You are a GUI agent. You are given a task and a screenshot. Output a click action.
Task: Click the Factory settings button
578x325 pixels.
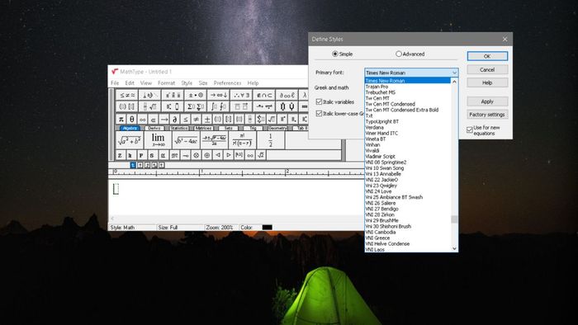(487, 115)
